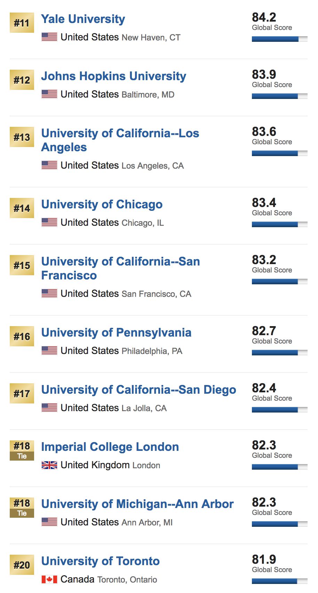Open the University of Pennsylvania page

click(x=116, y=333)
